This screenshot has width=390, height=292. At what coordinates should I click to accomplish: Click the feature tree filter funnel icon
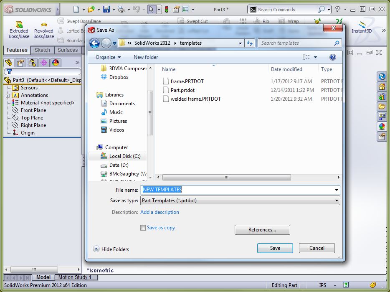9,72
